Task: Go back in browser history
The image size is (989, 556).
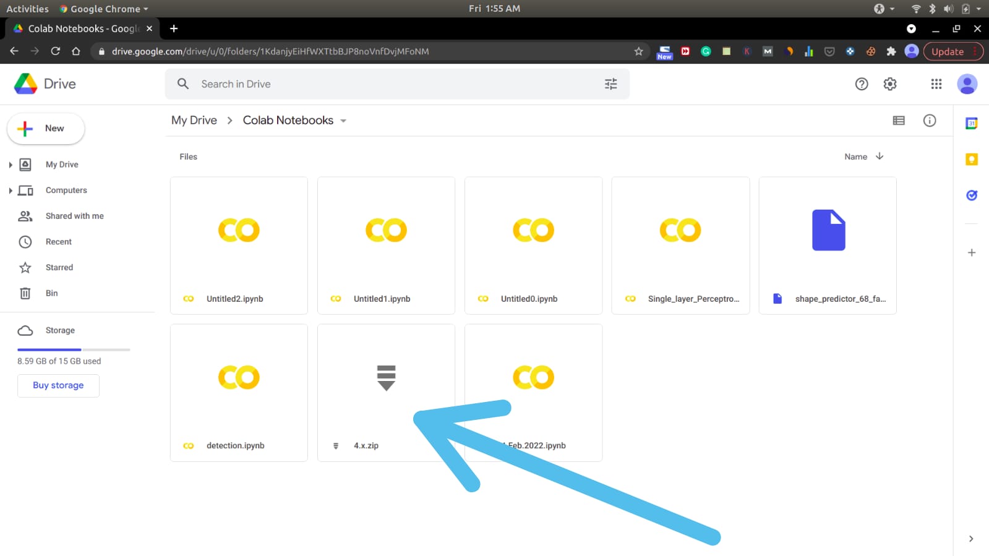Action: 14,51
